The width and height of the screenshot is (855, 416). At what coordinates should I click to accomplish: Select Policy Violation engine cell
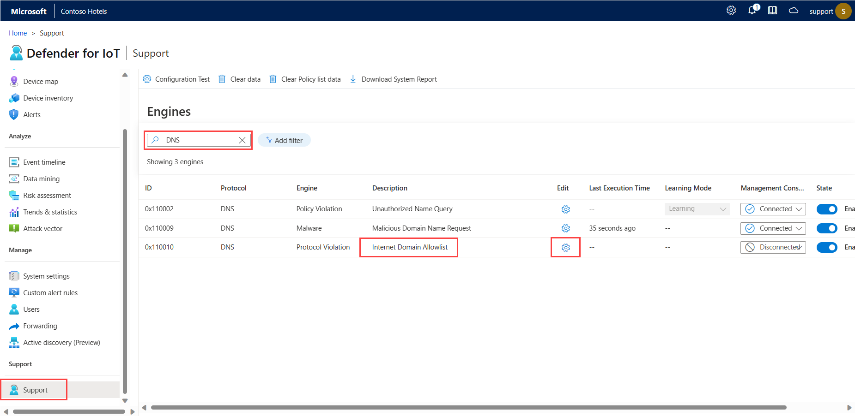pyautogui.click(x=319, y=209)
